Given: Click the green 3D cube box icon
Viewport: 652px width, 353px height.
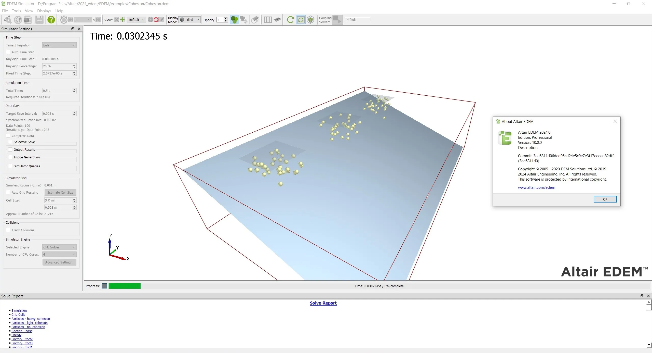Looking at the screenshot, I should click(x=310, y=20).
